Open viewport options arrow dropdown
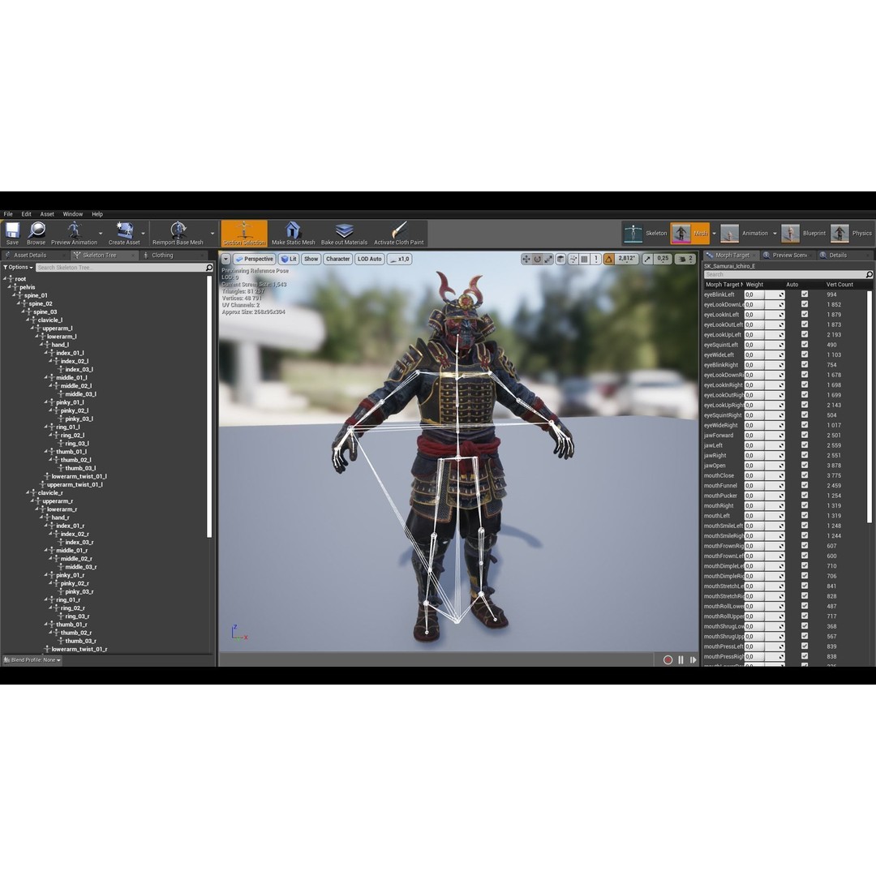The image size is (876, 876). pyautogui.click(x=225, y=259)
